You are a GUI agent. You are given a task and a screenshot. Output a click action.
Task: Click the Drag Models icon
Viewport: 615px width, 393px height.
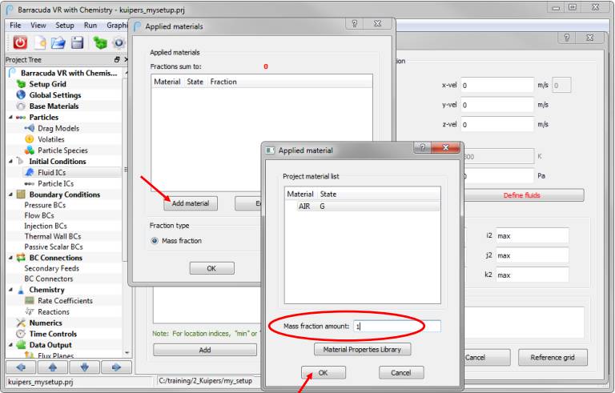[29, 128]
